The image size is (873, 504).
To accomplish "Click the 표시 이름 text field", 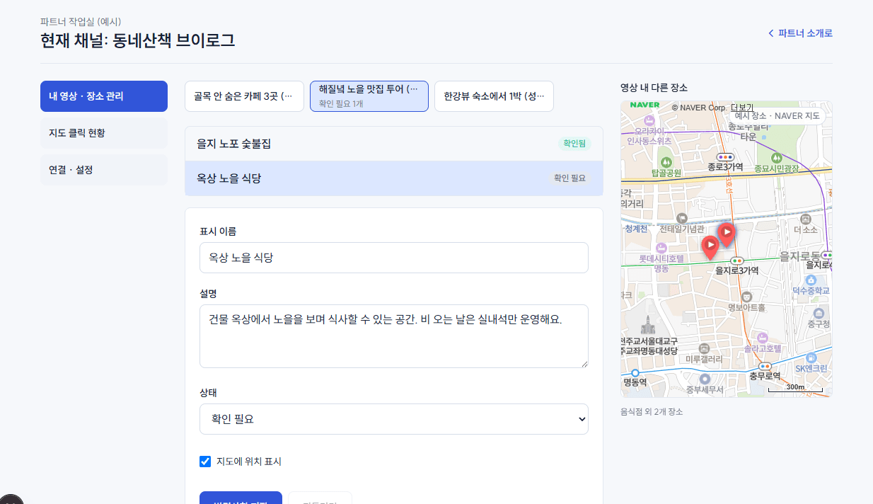I will pos(394,258).
